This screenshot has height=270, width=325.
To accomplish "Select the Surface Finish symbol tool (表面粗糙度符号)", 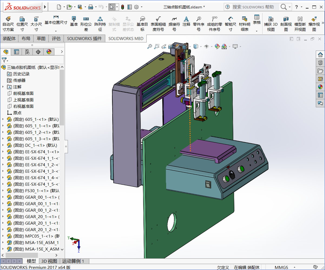I will coord(158,24).
